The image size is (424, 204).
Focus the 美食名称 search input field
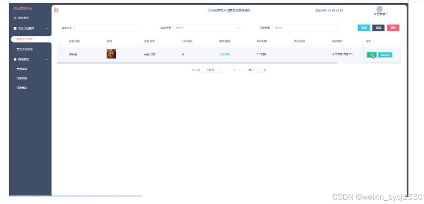[x=108, y=28]
